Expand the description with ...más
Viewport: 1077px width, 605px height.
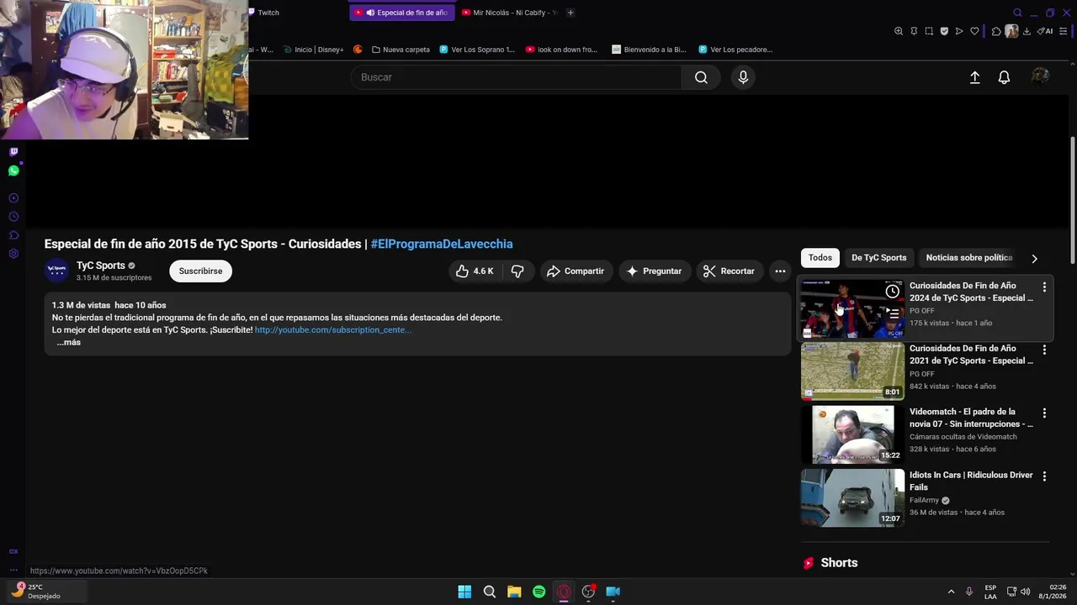(69, 342)
